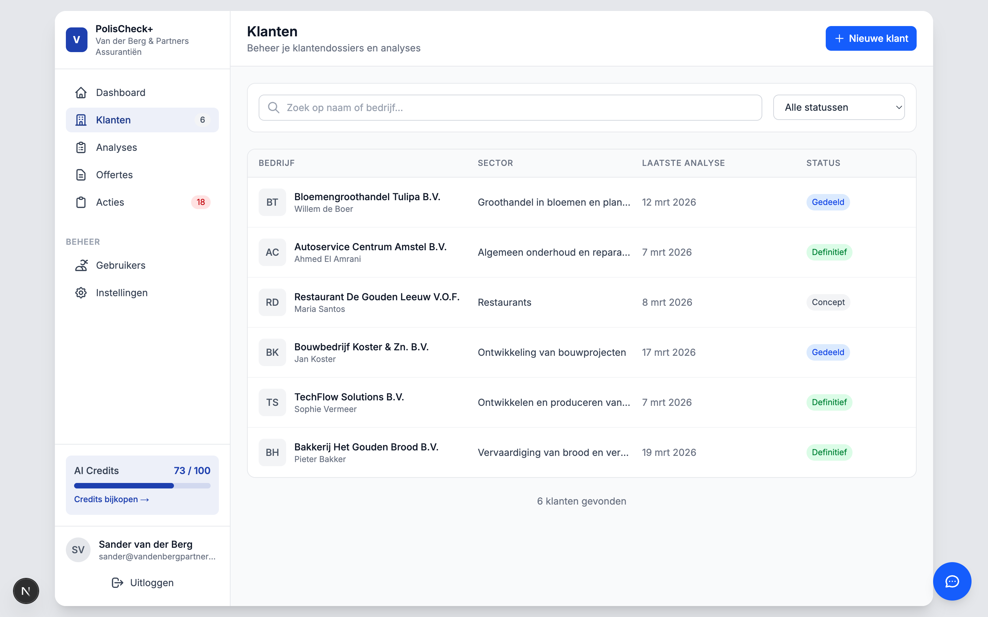
Task: Go to Dashboard in sidebar
Action: tap(142, 93)
